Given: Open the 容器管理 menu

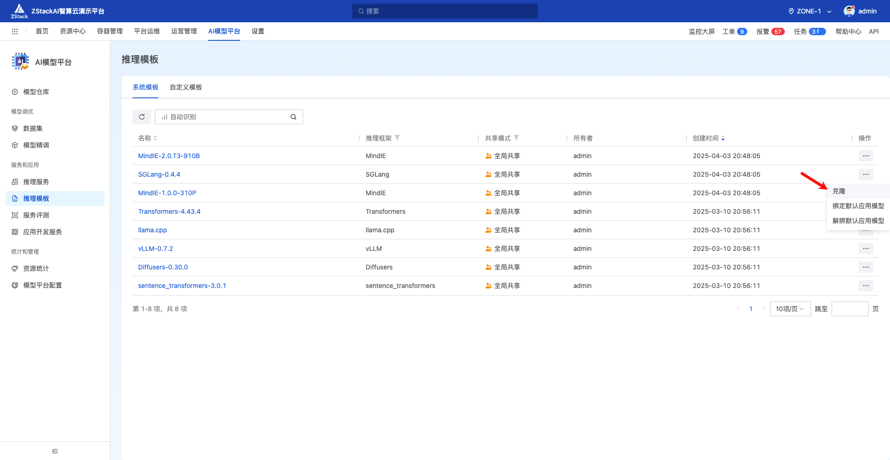Looking at the screenshot, I should coord(110,31).
